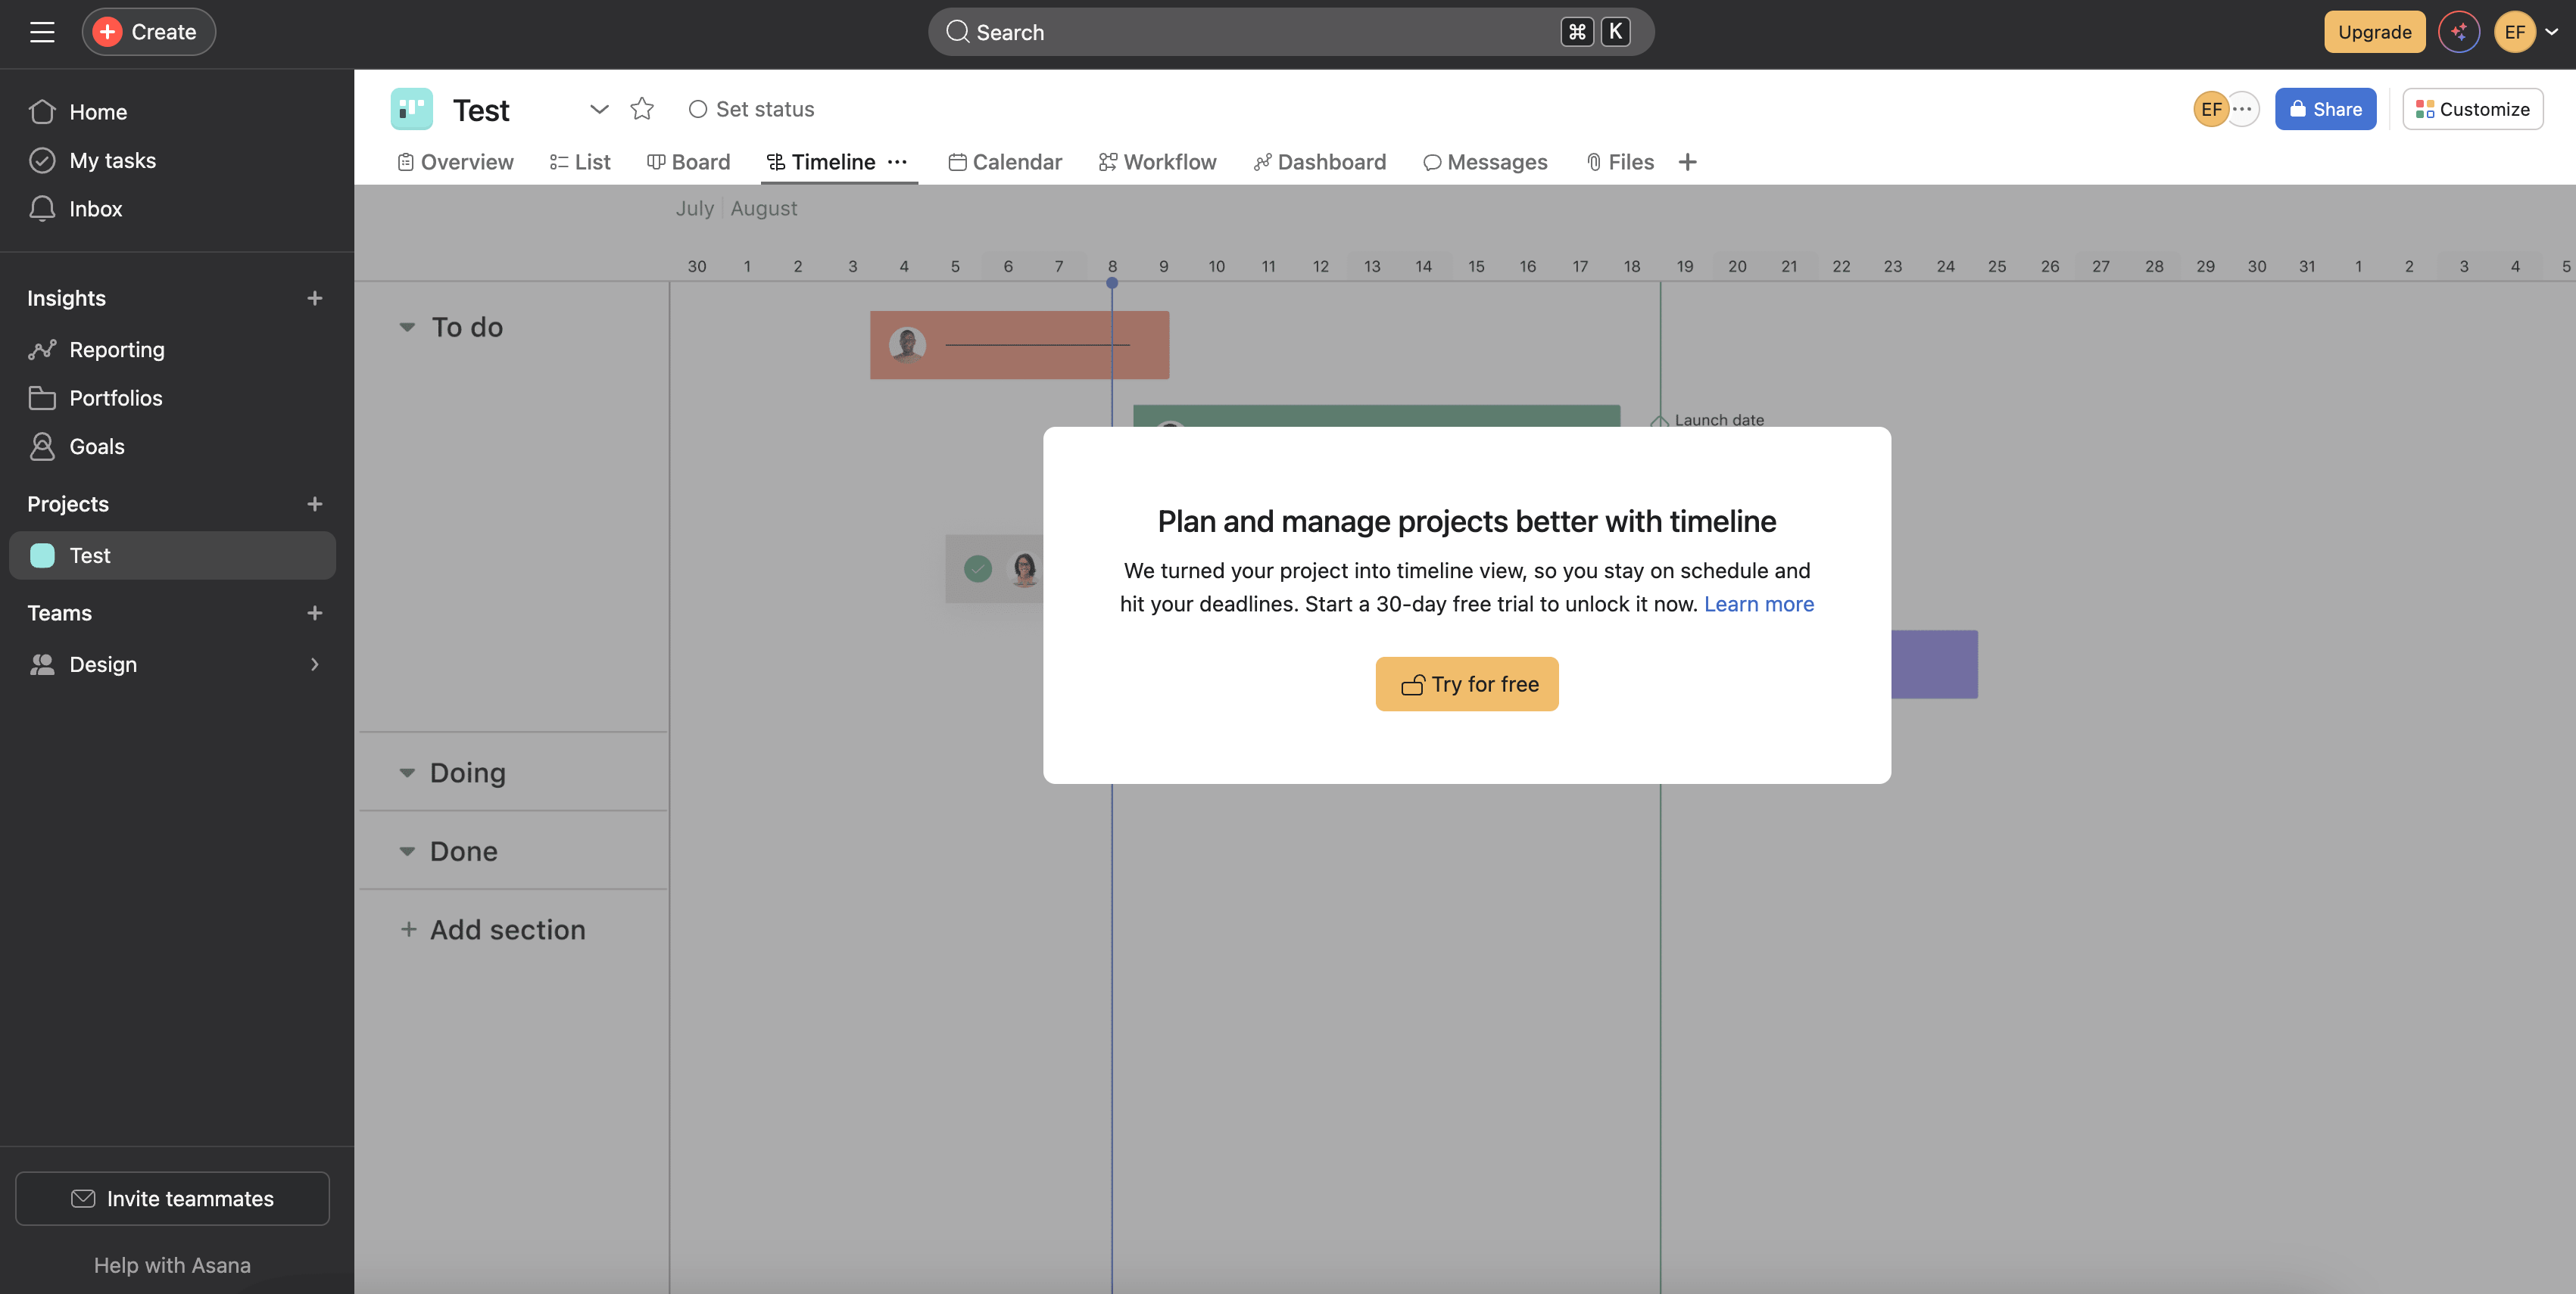
Task: Select the Test project in sidebar
Action: tap(172, 555)
